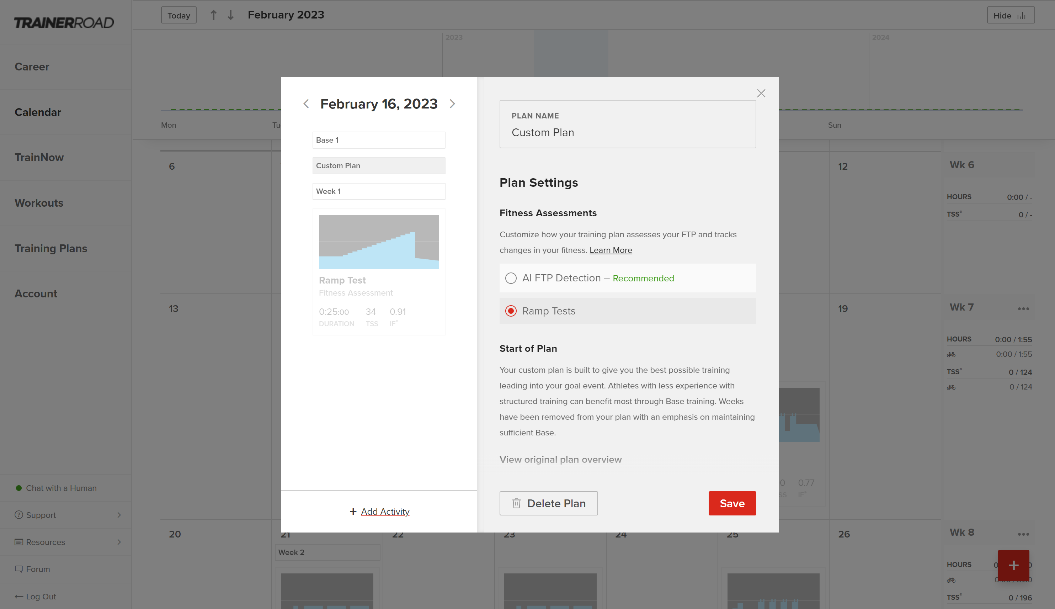The width and height of the screenshot is (1055, 609).
Task: Go to next day in dialog
Action: [x=452, y=104]
